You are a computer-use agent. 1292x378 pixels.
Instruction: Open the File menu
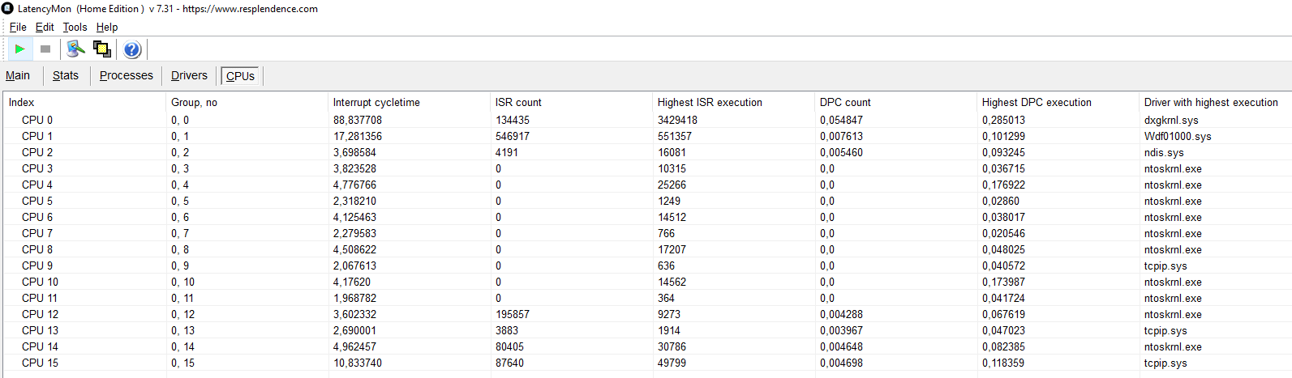(18, 27)
